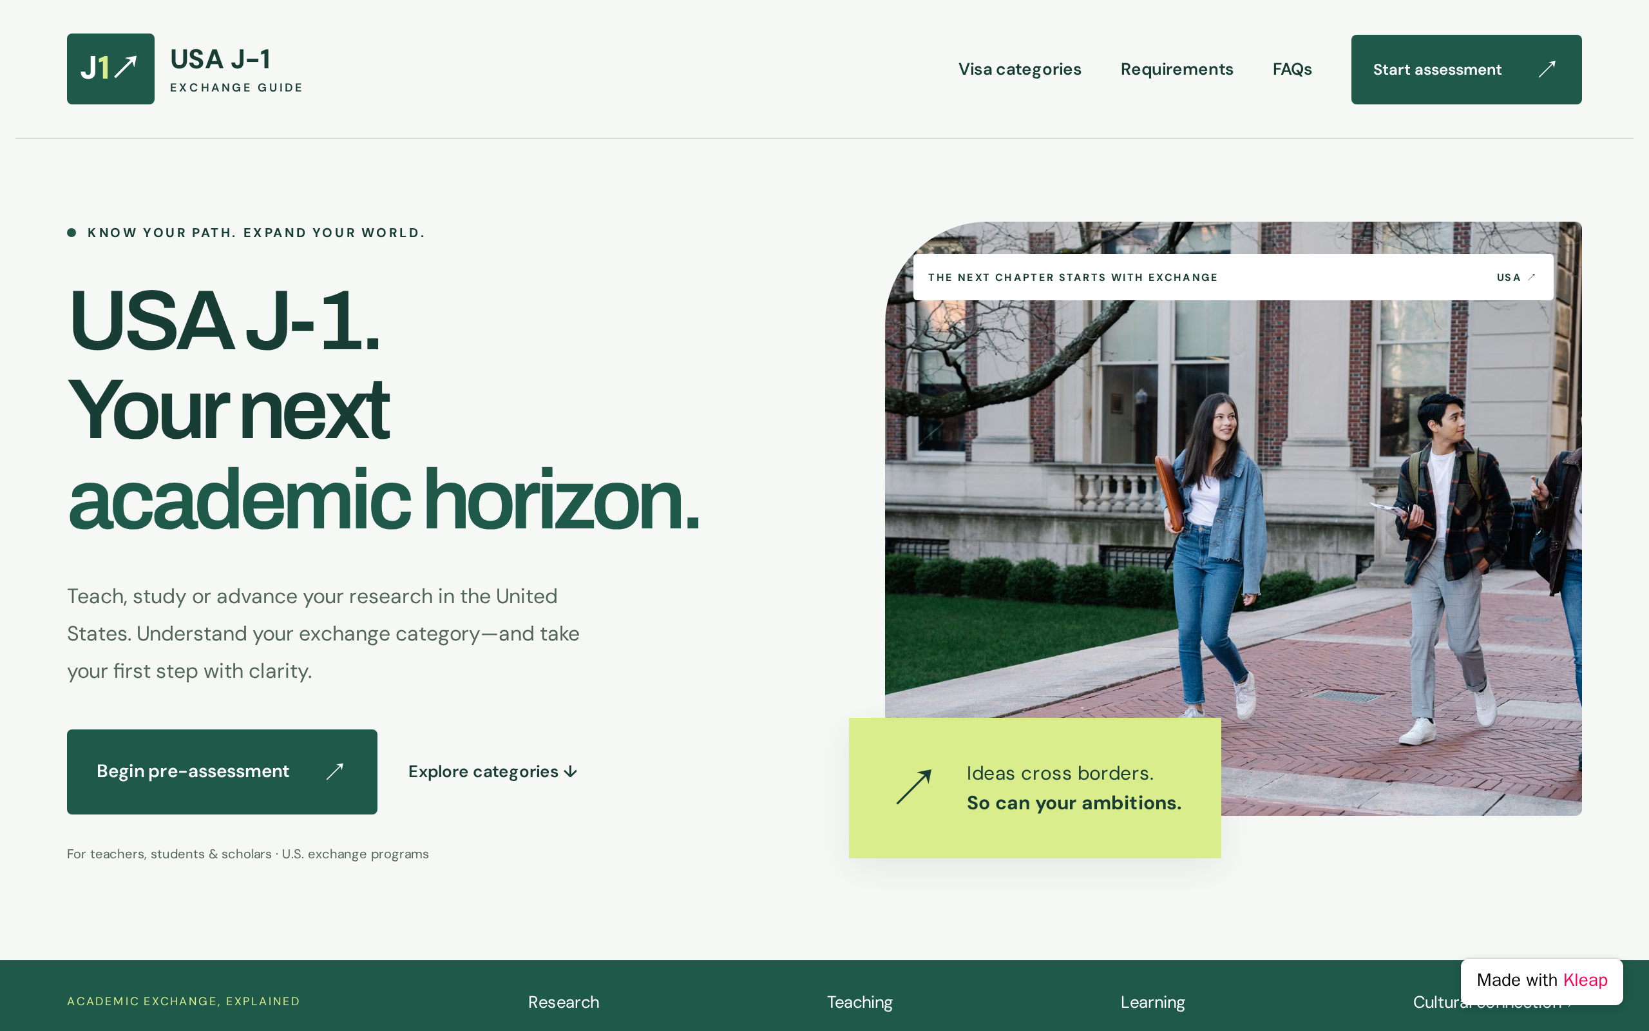Click the J1 logo icon in header
1649x1031 pixels.
click(110, 69)
